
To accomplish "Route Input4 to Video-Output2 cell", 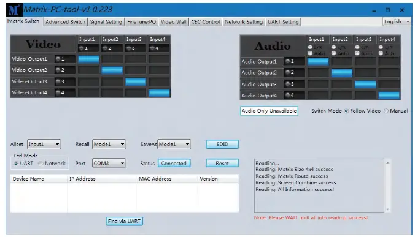I will point(159,70).
